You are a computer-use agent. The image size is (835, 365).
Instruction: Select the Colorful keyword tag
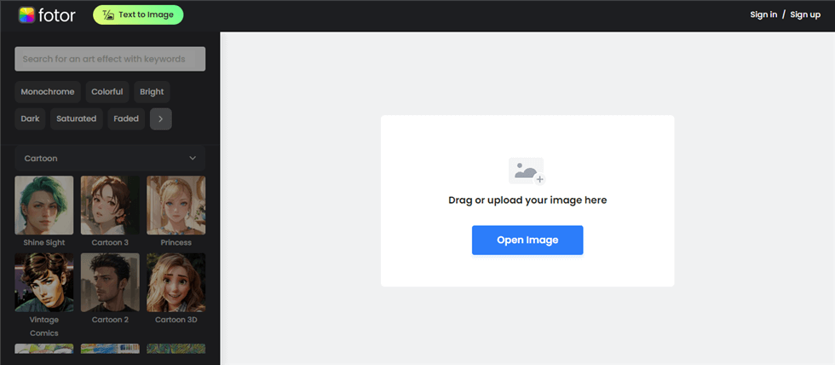tap(107, 91)
